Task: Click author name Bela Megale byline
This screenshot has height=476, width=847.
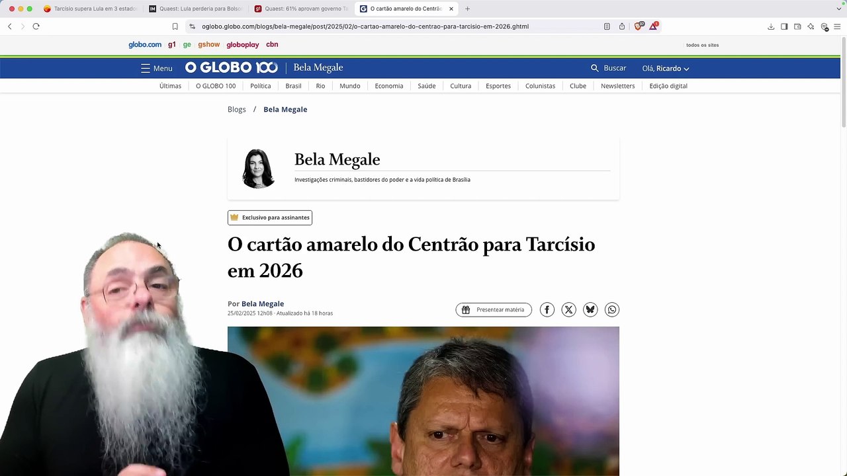Action: tap(263, 303)
